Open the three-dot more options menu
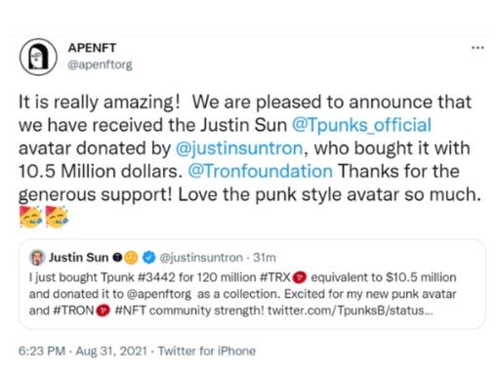This screenshot has width=496, height=374. click(x=477, y=48)
